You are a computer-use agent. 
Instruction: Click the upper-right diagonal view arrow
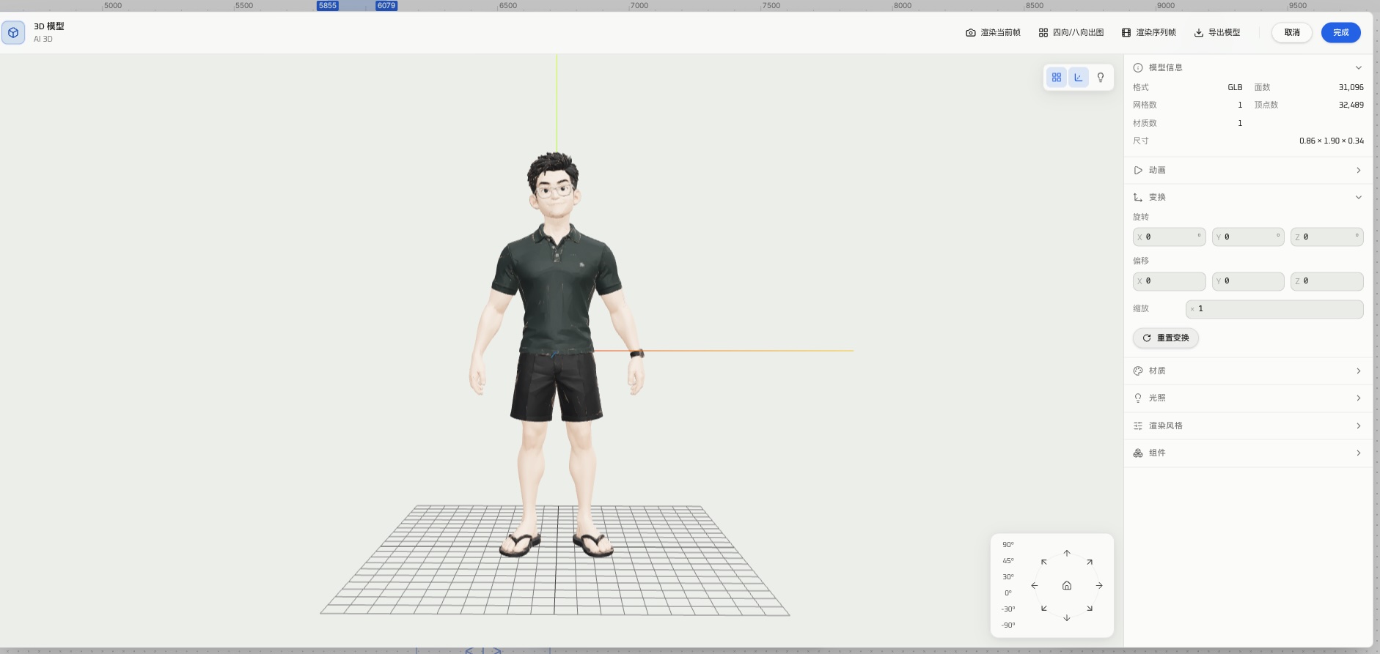1090,562
